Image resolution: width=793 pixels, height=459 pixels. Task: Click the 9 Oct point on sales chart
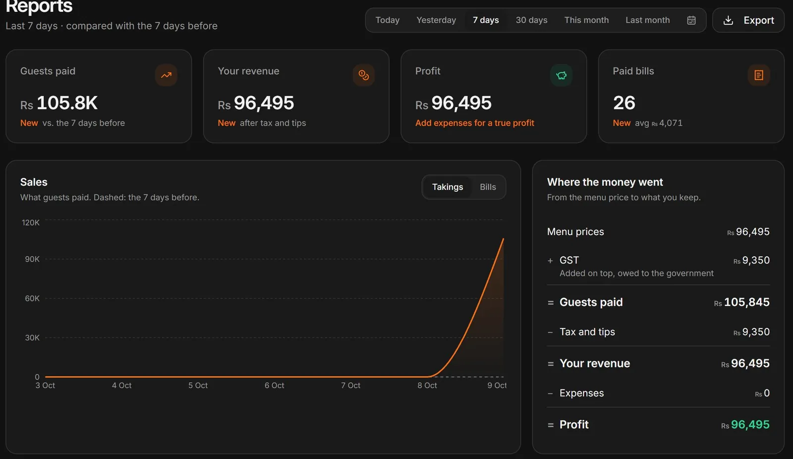coord(503,239)
